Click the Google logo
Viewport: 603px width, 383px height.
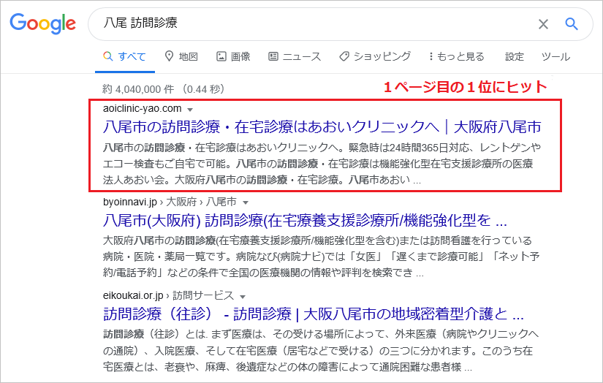point(42,24)
